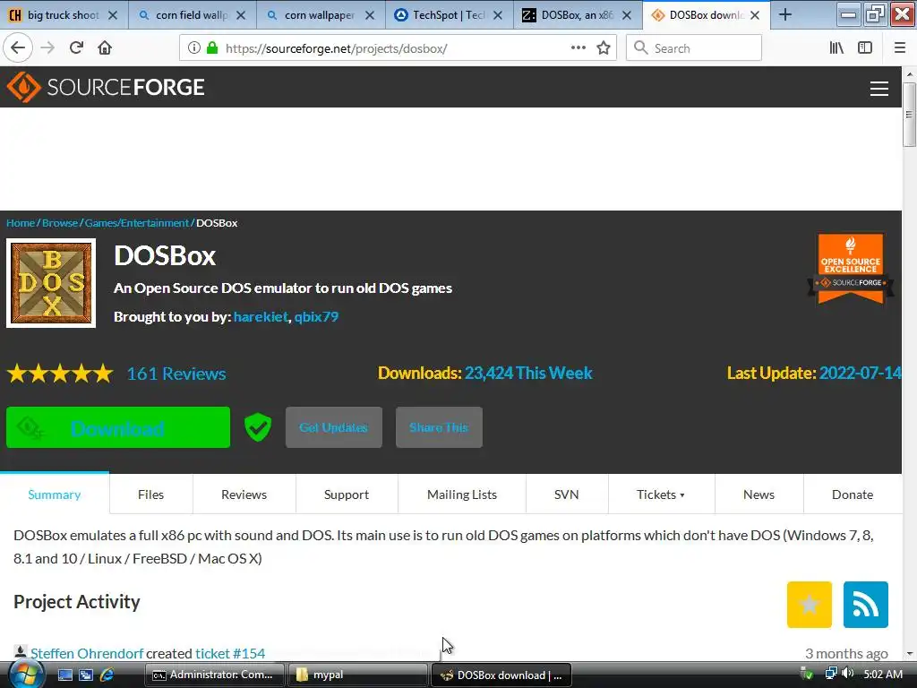Screen dimensions: 917x688
Task: Open the Donate tab
Action: point(853,494)
